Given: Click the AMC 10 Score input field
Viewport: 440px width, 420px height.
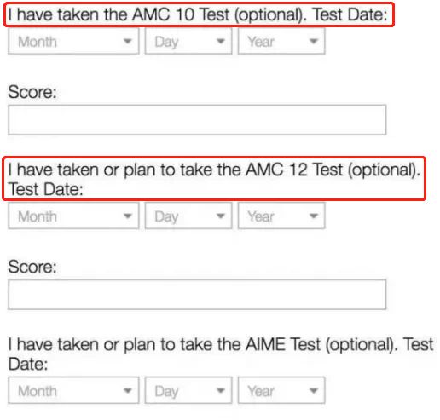Looking at the screenshot, I should click(197, 120).
